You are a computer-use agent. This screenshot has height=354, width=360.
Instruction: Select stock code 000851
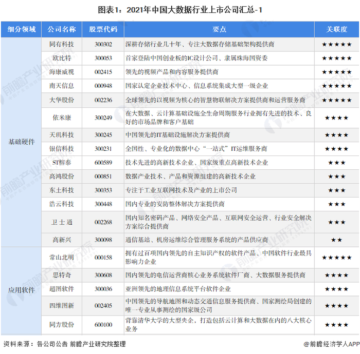(103, 176)
